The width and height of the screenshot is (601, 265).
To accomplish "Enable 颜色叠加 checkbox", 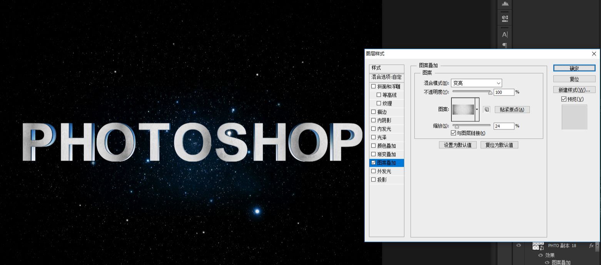I will (x=373, y=146).
